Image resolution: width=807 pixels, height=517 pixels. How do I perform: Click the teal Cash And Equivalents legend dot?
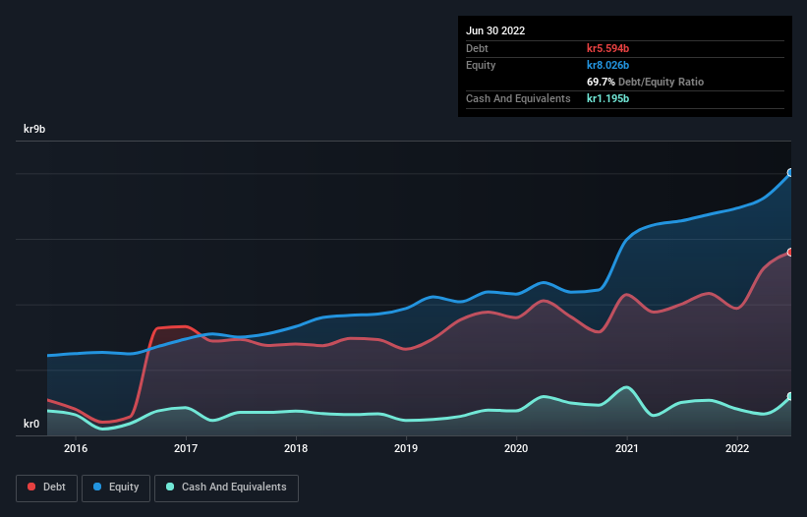[x=170, y=487]
